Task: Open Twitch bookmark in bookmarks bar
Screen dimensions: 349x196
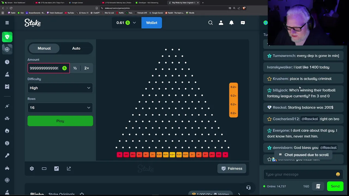Action: pyautogui.click(x=12, y=13)
